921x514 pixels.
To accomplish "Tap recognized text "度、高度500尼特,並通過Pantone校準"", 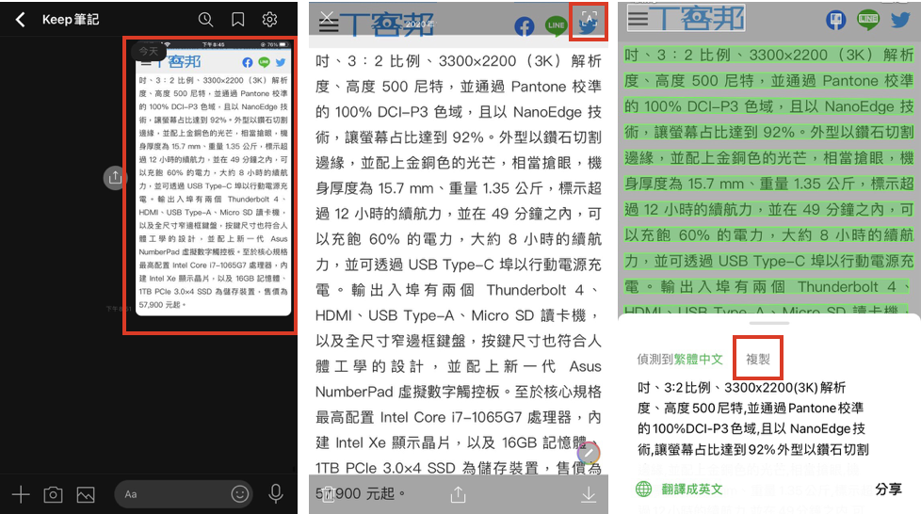I will (x=751, y=409).
